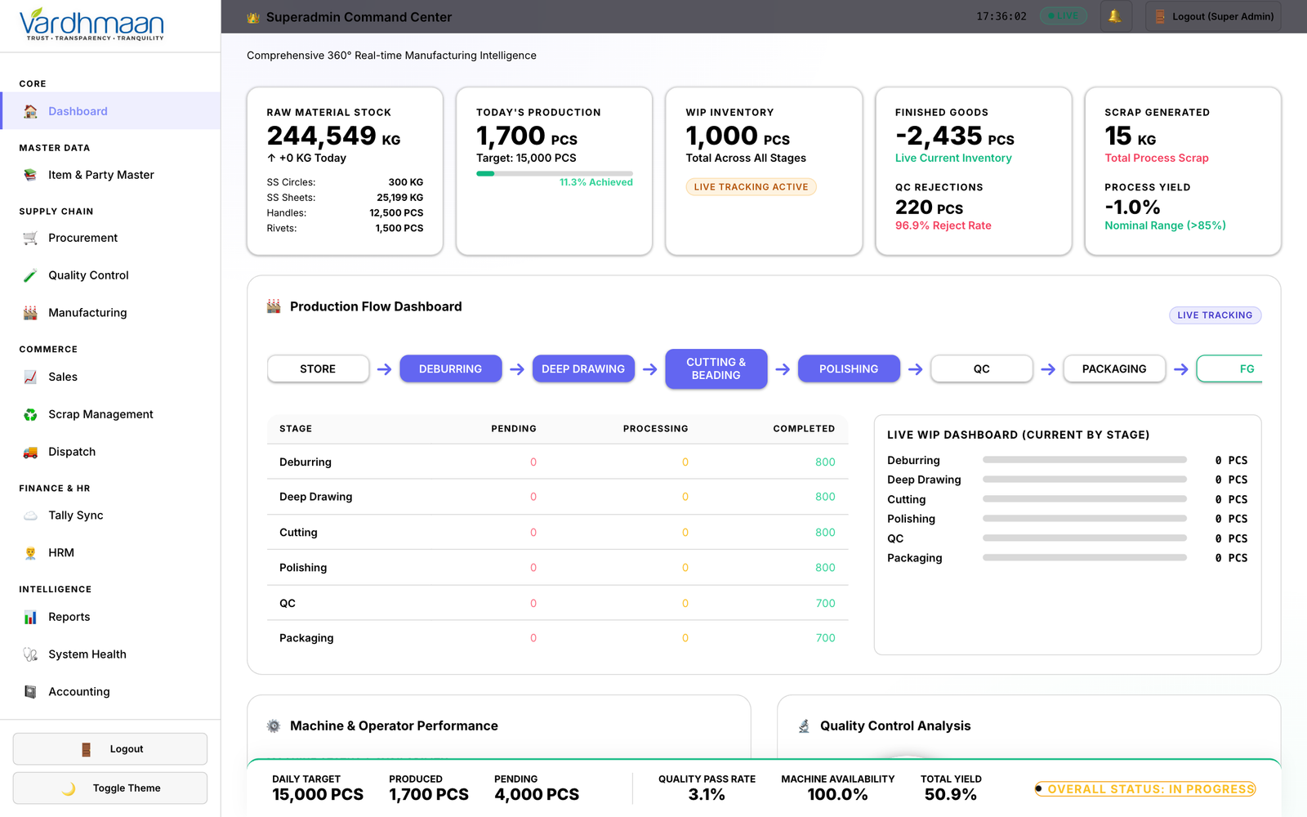Click the Tally Sync cloud icon
Screen dimensions: 1307x817
pos(30,516)
